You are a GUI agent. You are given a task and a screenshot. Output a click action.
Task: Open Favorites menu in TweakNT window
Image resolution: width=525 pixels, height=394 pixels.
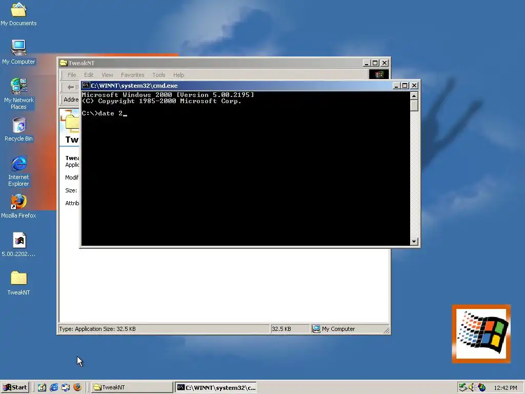(x=133, y=75)
